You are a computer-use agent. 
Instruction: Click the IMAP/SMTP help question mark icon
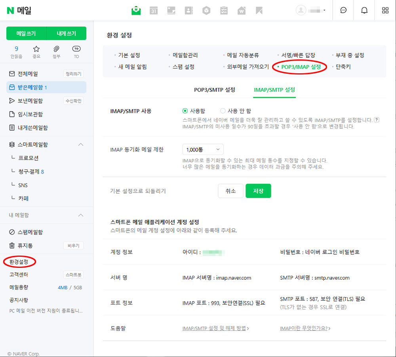[x=377, y=120]
